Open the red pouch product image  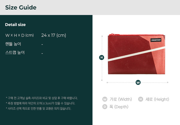tap(136, 54)
